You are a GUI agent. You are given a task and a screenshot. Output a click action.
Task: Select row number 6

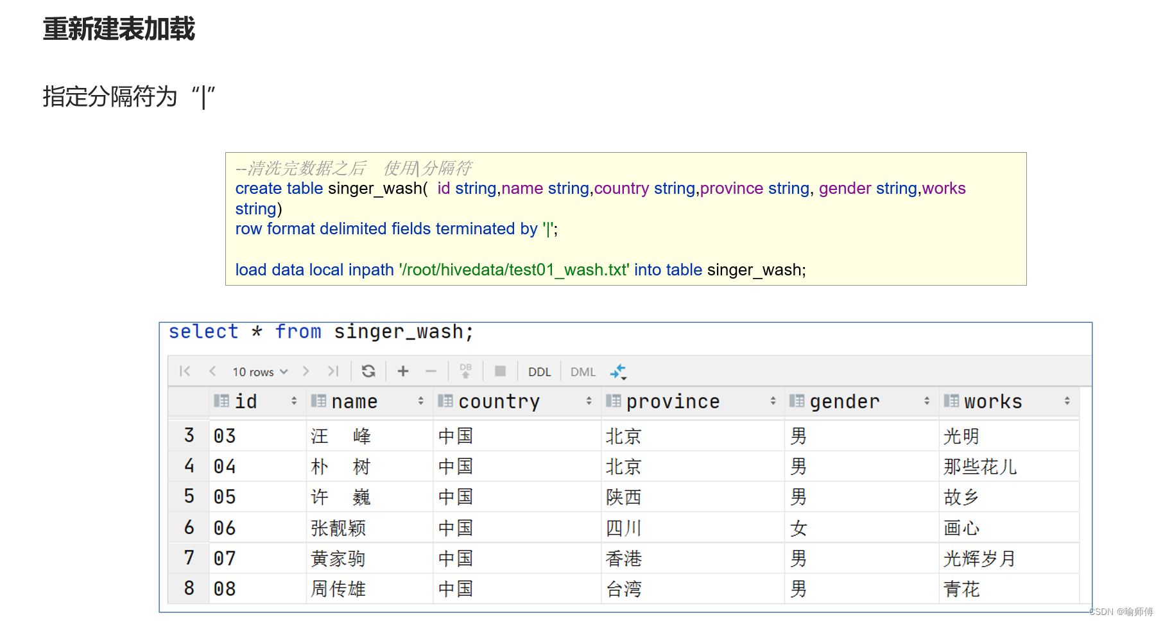[x=189, y=527]
